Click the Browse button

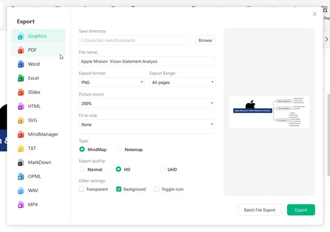pos(205,40)
